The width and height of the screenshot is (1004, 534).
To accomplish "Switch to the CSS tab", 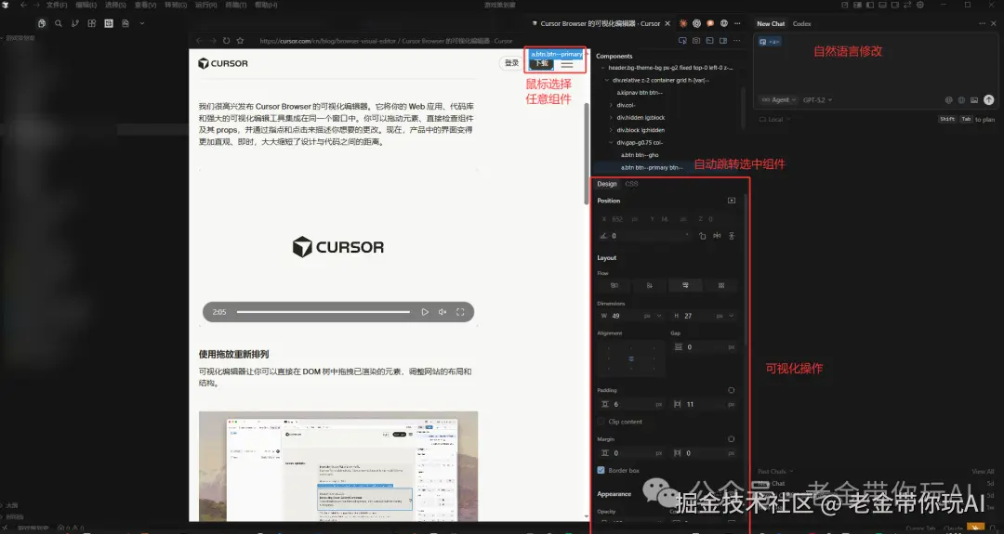I will point(631,184).
